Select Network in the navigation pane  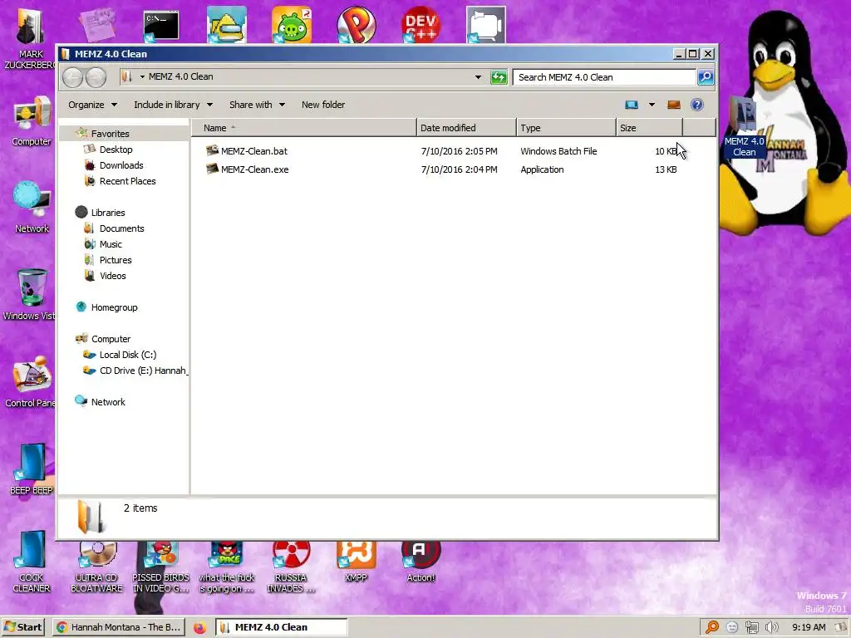coord(108,402)
